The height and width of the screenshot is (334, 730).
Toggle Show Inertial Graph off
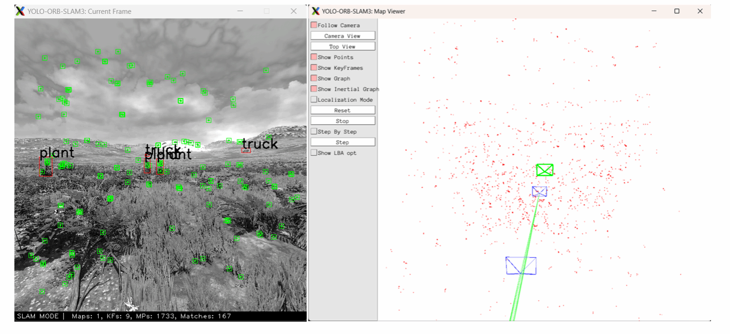coord(314,89)
